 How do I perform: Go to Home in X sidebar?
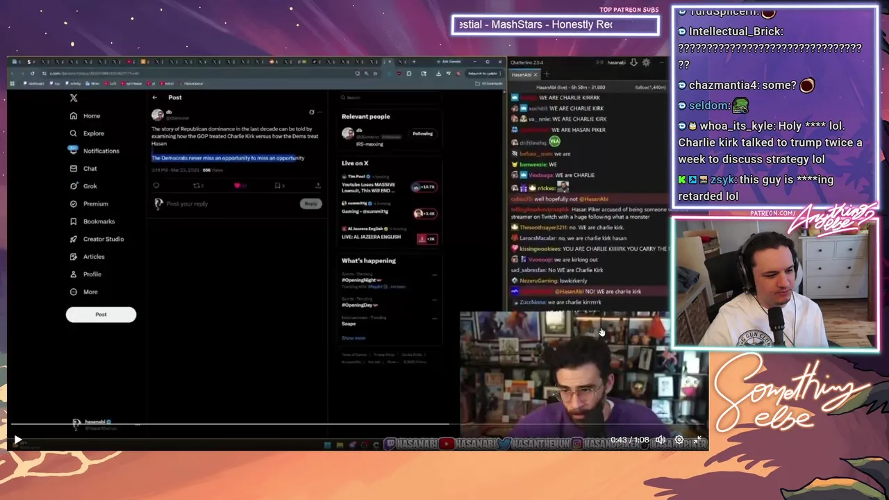[x=85, y=116]
